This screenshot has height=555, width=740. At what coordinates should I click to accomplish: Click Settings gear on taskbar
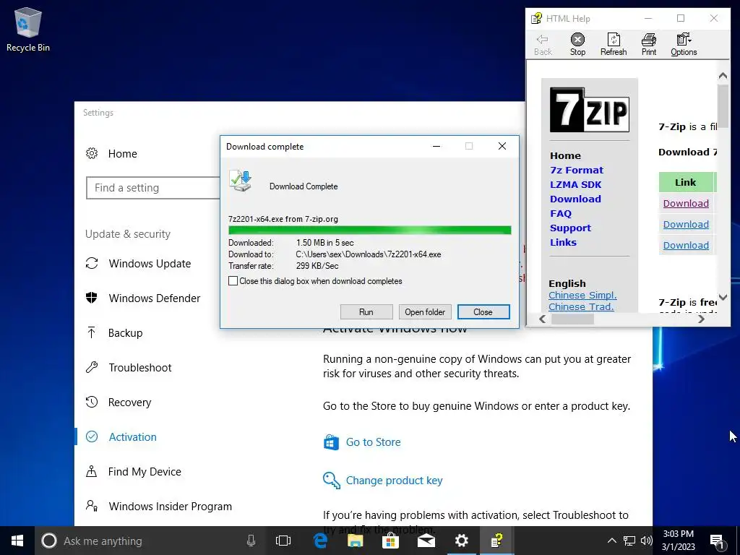462,541
